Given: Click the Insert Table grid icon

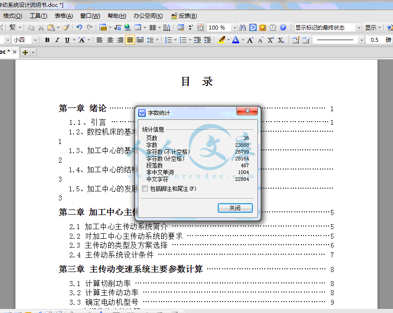Looking at the screenshot, I should coord(138,27).
